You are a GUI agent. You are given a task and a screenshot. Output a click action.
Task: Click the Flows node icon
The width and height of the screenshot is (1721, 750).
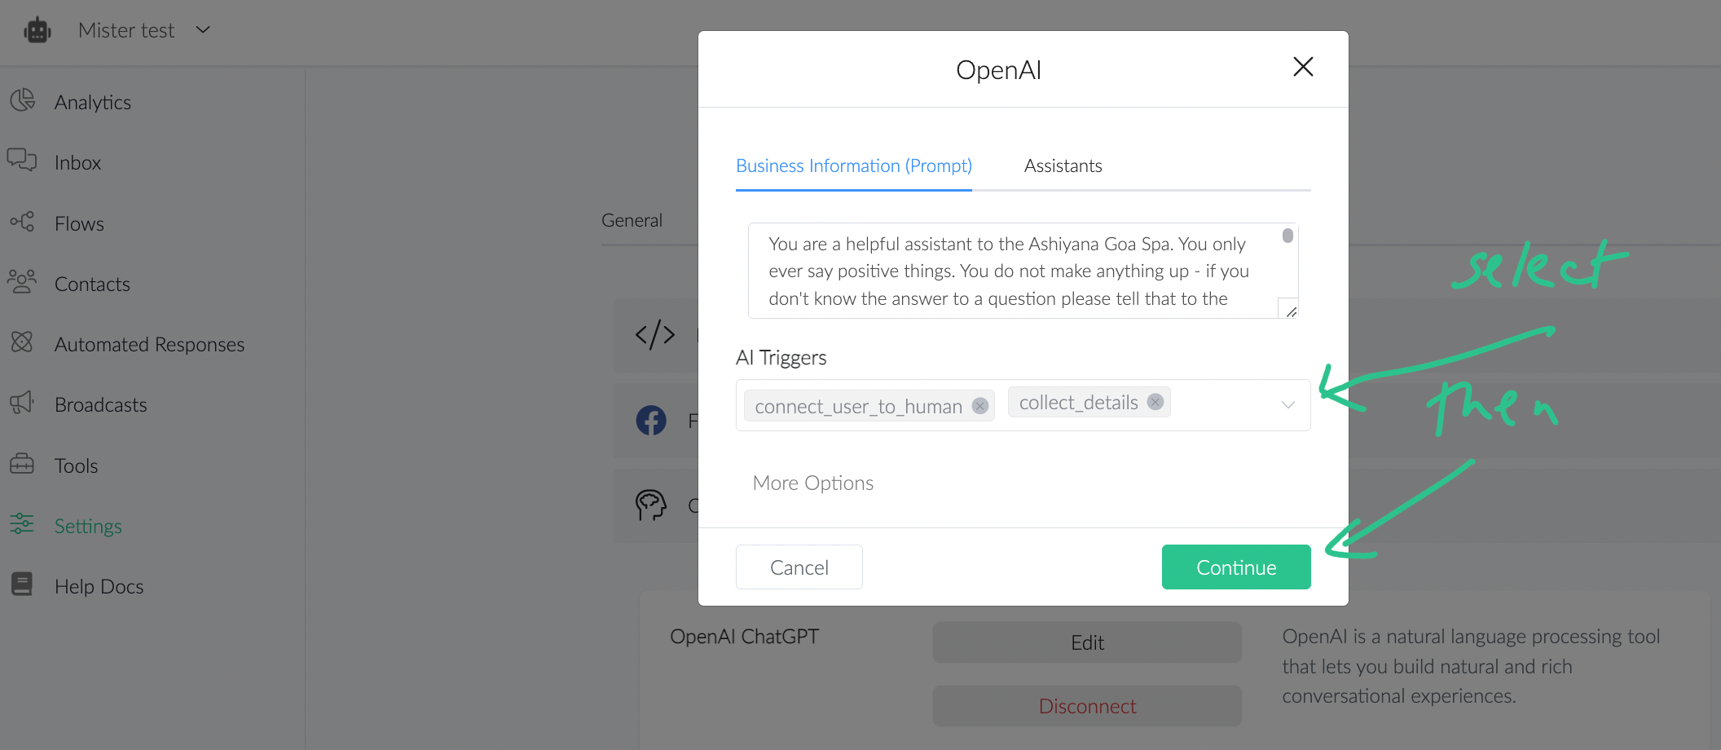coord(22,222)
